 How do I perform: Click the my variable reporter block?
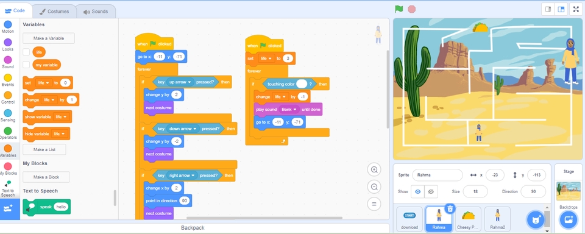click(x=47, y=65)
